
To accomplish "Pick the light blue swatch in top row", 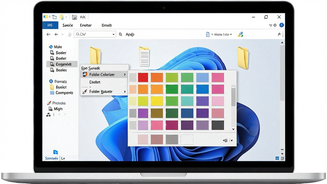I will [202, 77].
